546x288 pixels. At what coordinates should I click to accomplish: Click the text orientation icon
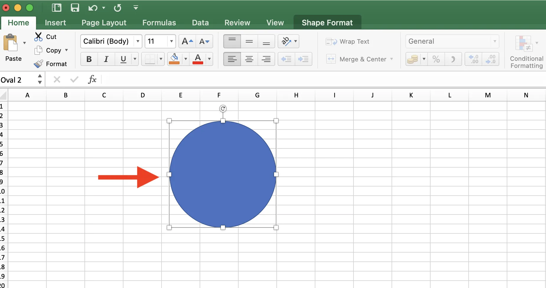286,41
